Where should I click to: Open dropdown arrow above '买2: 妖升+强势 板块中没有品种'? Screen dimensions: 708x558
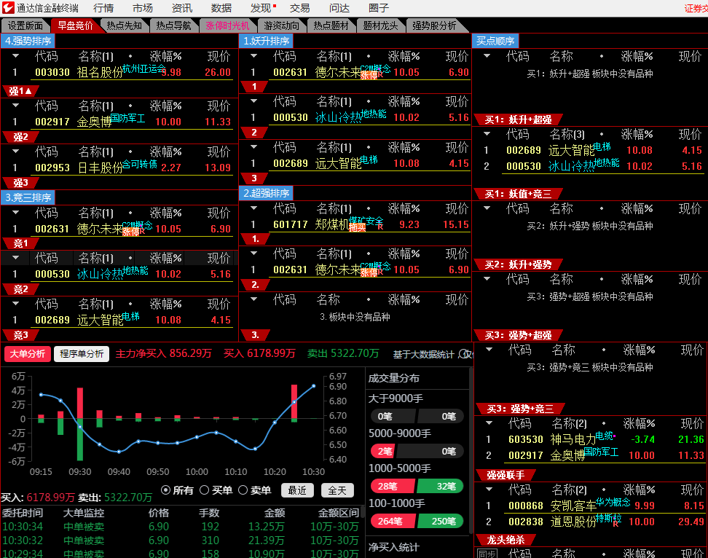(487, 208)
